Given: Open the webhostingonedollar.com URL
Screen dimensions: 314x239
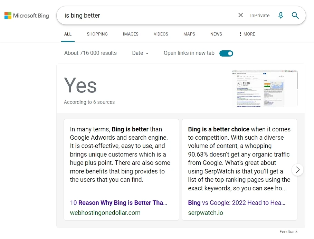Looking at the screenshot, I should coord(105,212).
